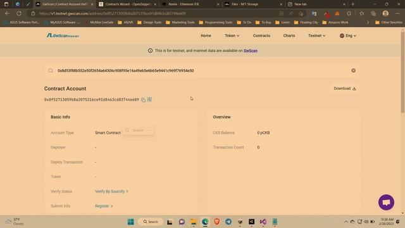Open Visual Studio from the taskbar
Screen dimensions: 405x228
(263, 222)
